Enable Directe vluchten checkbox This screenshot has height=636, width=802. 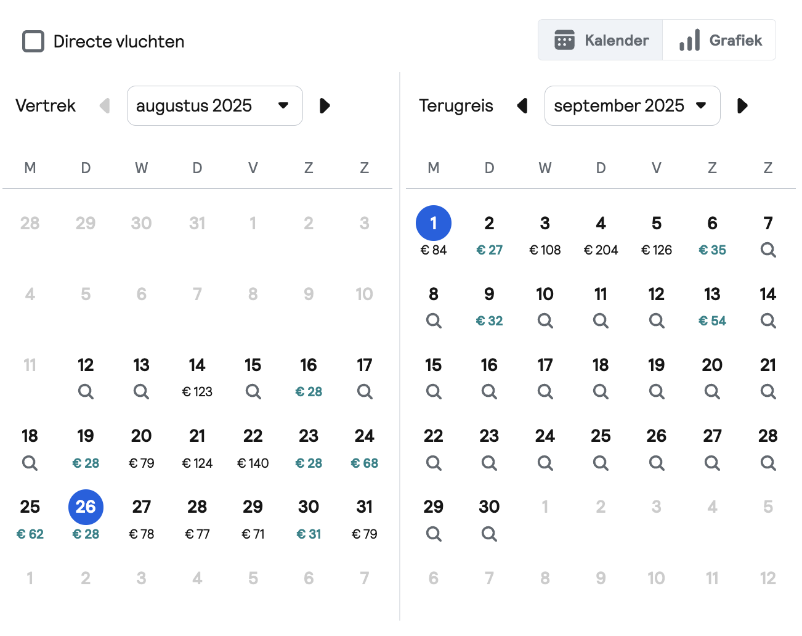pyautogui.click(x=33, y=41)
